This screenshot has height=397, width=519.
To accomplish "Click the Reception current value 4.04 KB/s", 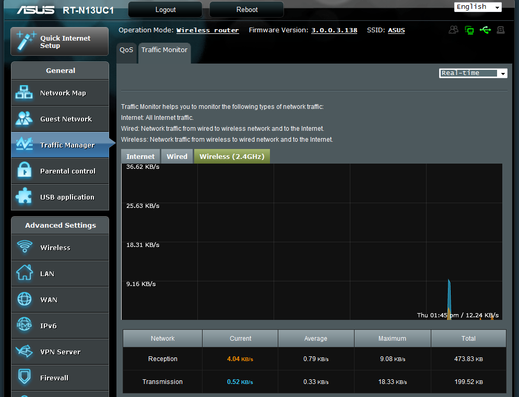I will [x=240, y=359].
